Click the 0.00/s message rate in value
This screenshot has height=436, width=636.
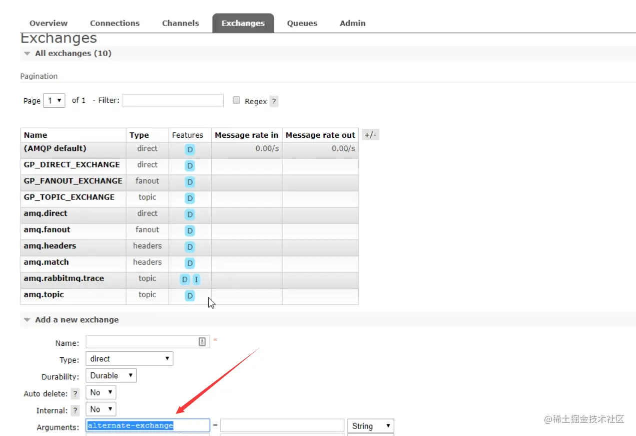click(x=267, y=148)
